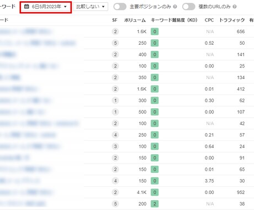254x210 pixels.
Task: Open SF badge 4 in traffic 57 row
Action: point(115,135)
